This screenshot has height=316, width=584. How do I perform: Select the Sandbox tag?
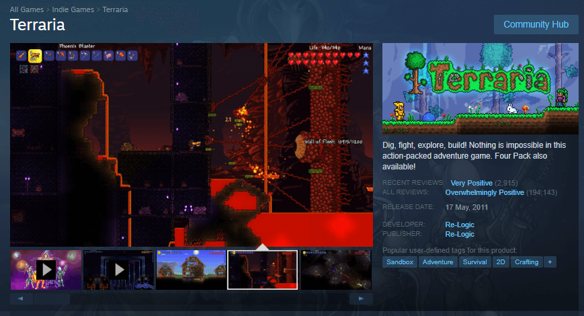tap(400, 262)
